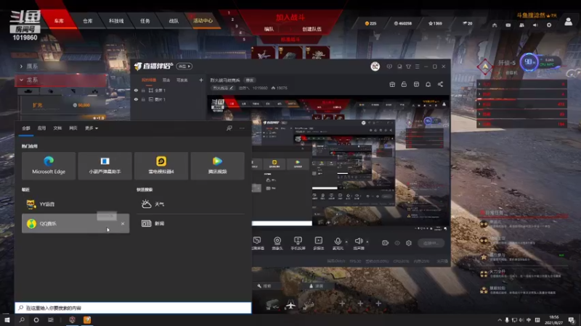Toggle microphone in 直播伴侣
Viewport: 581px width, 326px height.
(x=338, y=243)
